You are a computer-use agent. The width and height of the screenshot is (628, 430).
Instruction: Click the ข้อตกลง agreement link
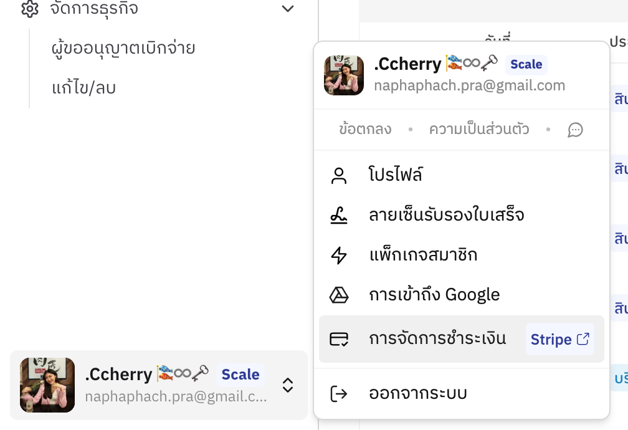(366, 130)
